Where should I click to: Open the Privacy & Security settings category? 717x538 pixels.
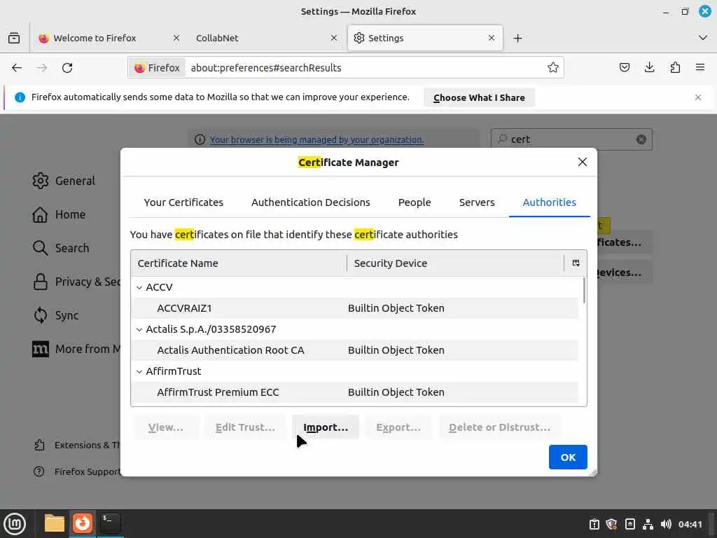point(76,282)
